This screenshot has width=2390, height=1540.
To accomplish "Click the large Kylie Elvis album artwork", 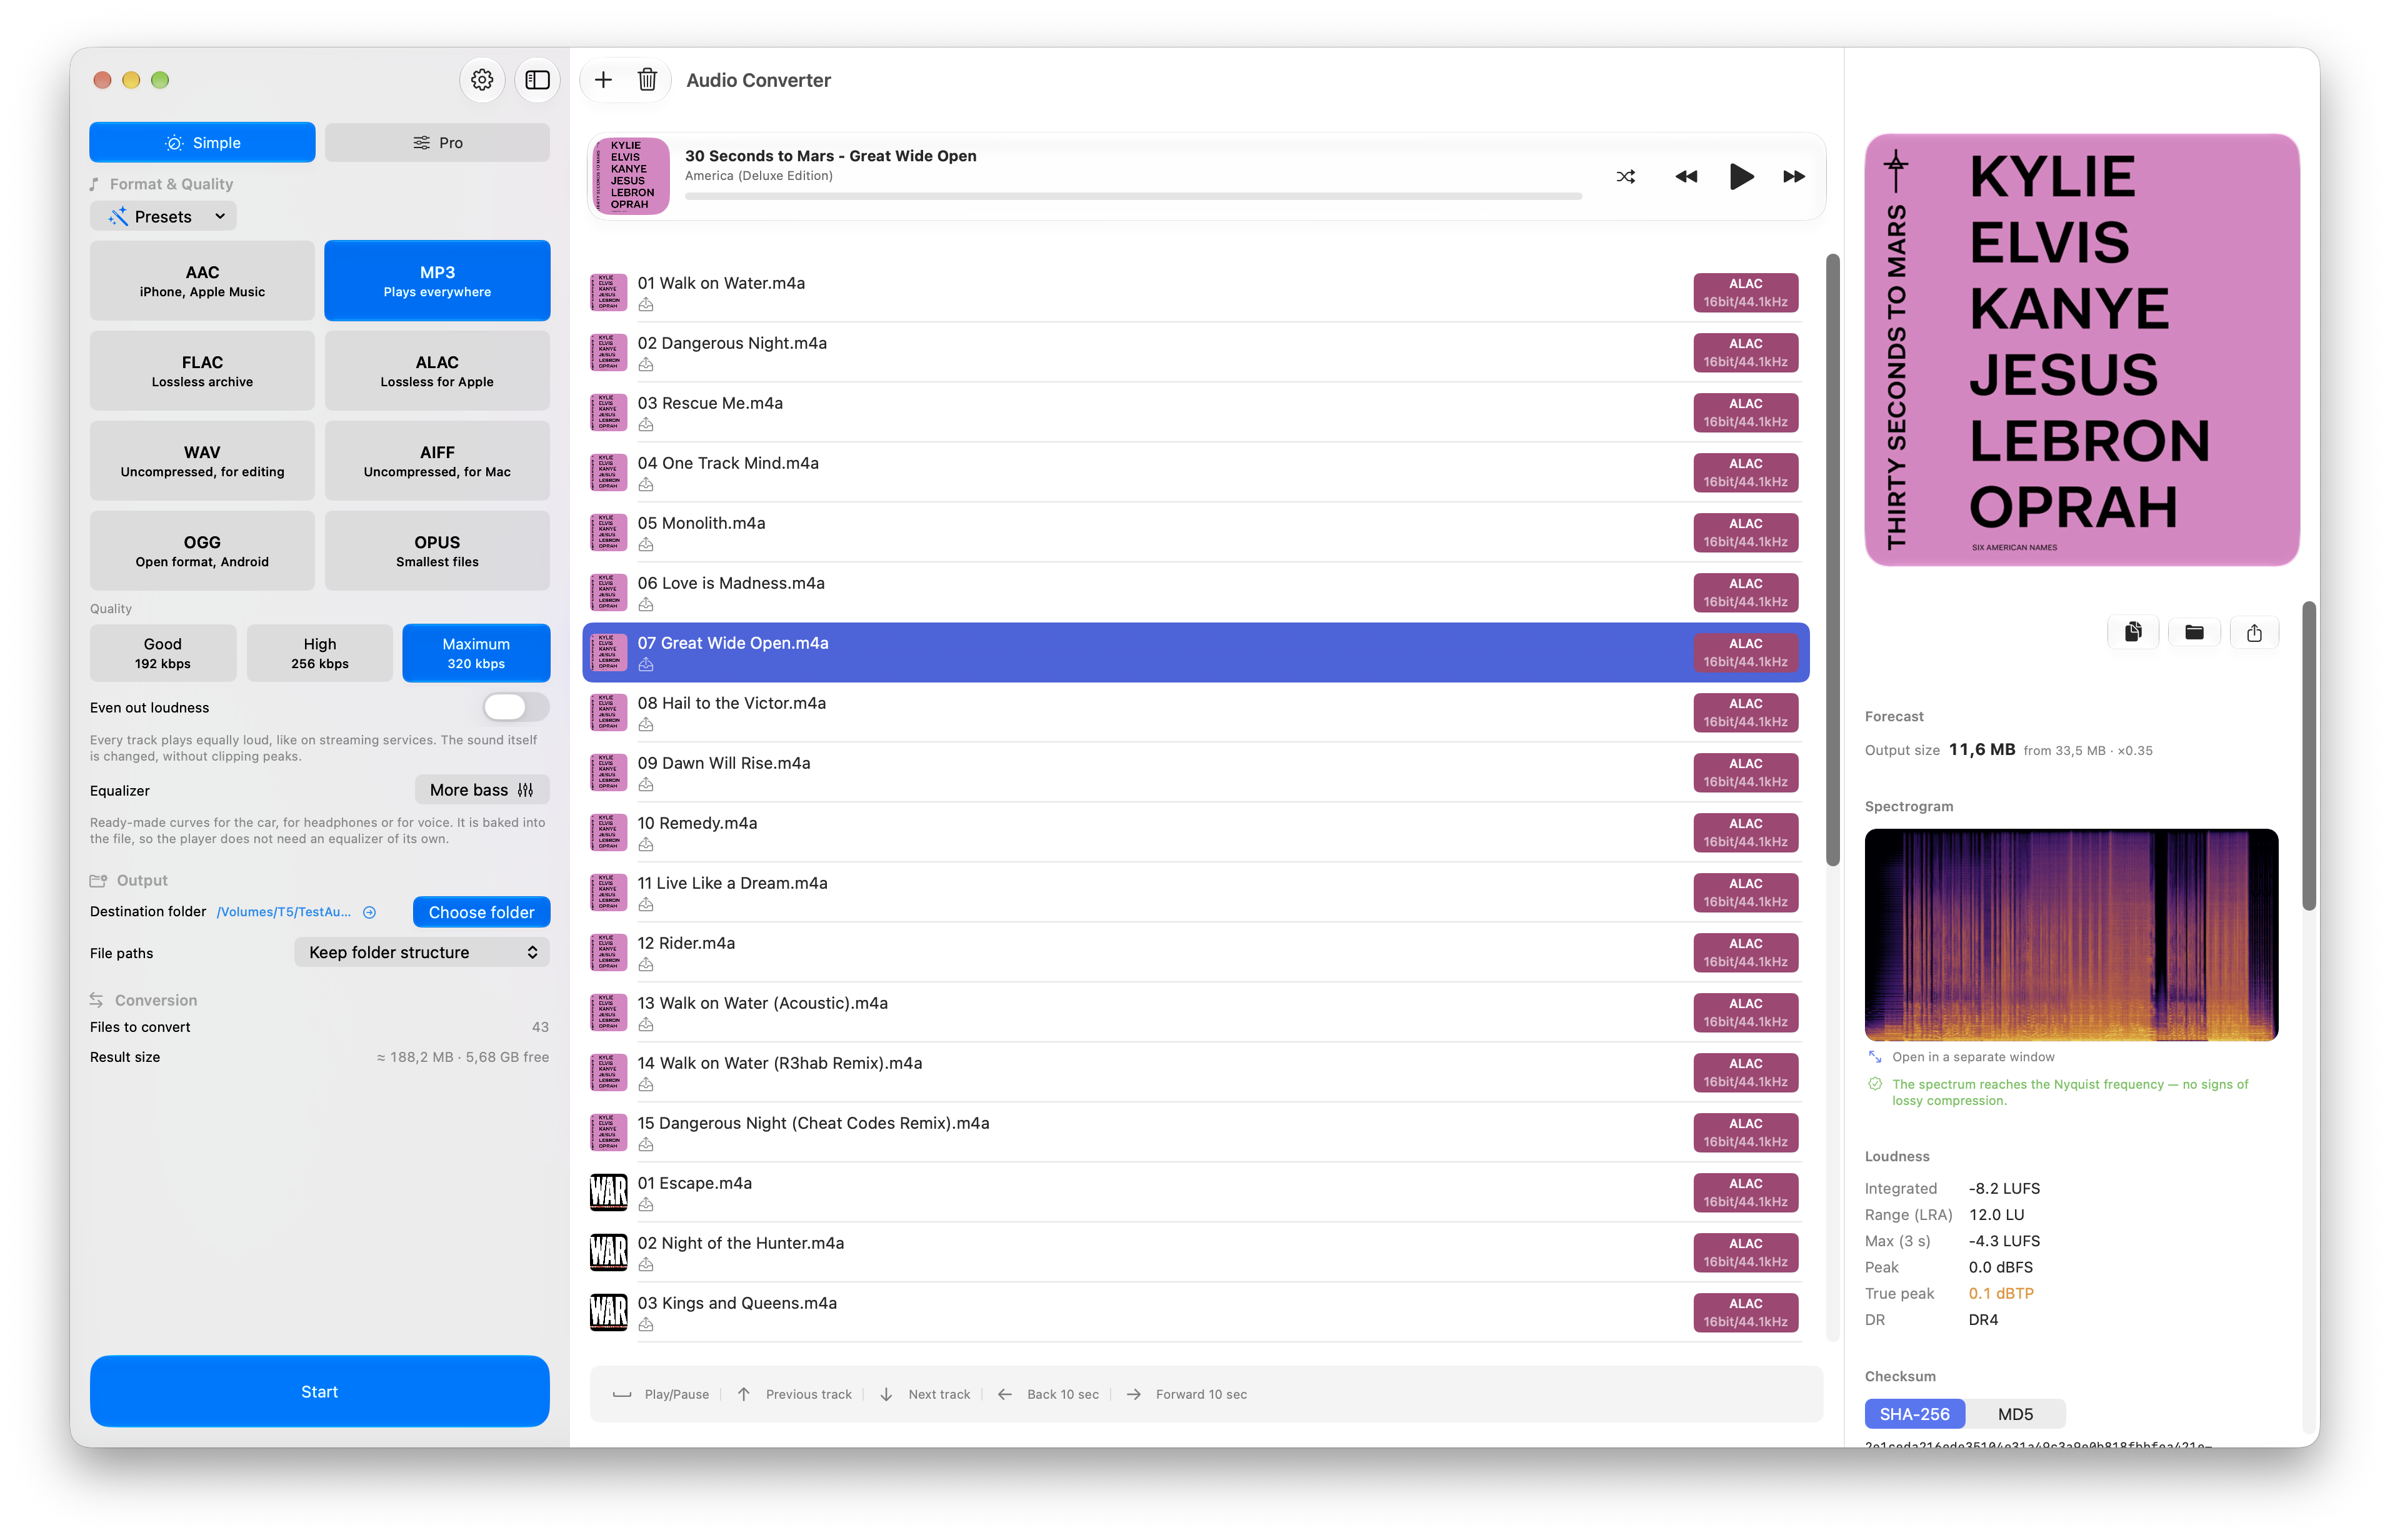I will click(2082, 350).
